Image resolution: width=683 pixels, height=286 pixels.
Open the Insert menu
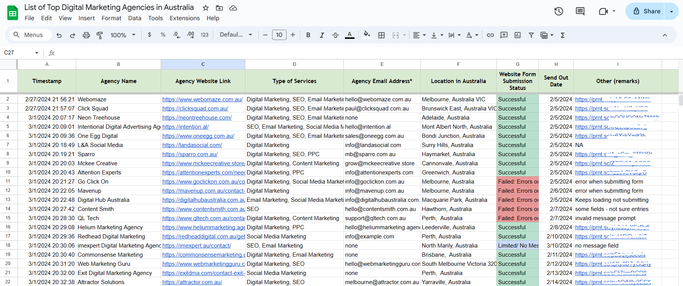[x=87, y=18]
